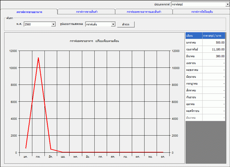
Task: Click the เดือน column header
Action: tap(194, 36)
